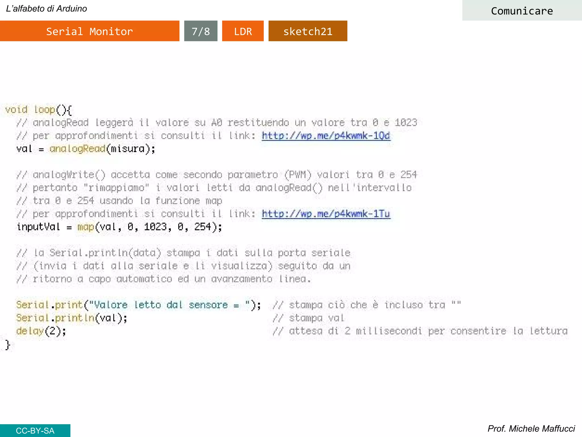Click the L'alfabeto di Arduino title

(46, 9)
